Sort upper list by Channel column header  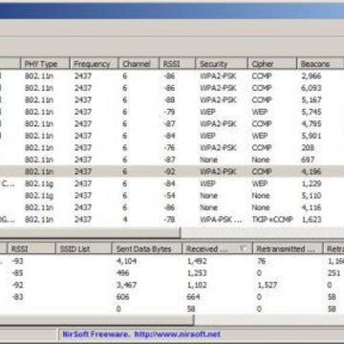(139, 64)
